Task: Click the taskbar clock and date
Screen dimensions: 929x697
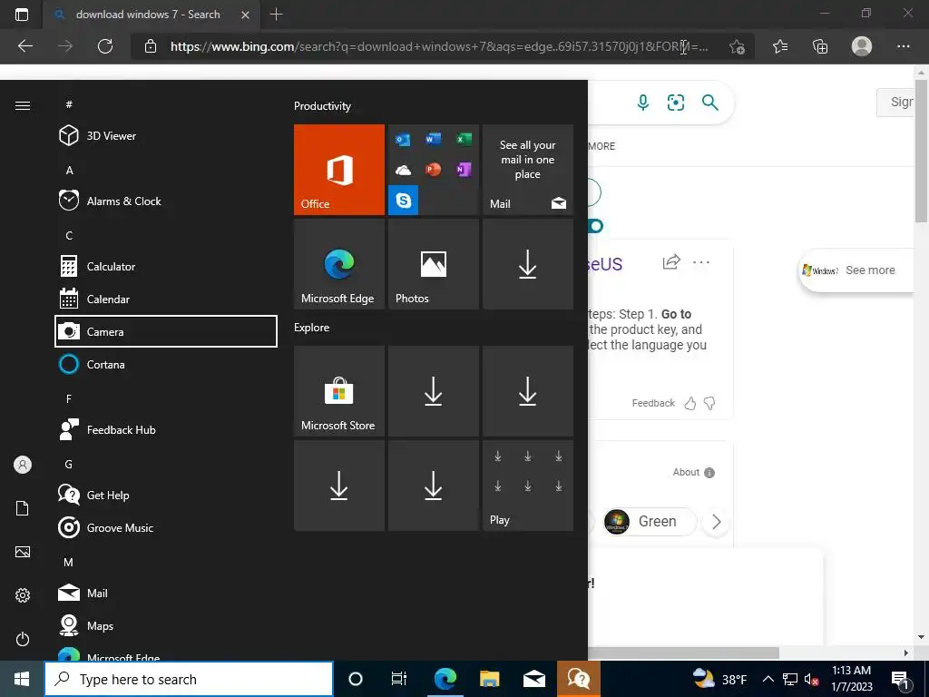Action: pyautogui.click(x=851, y=679)
